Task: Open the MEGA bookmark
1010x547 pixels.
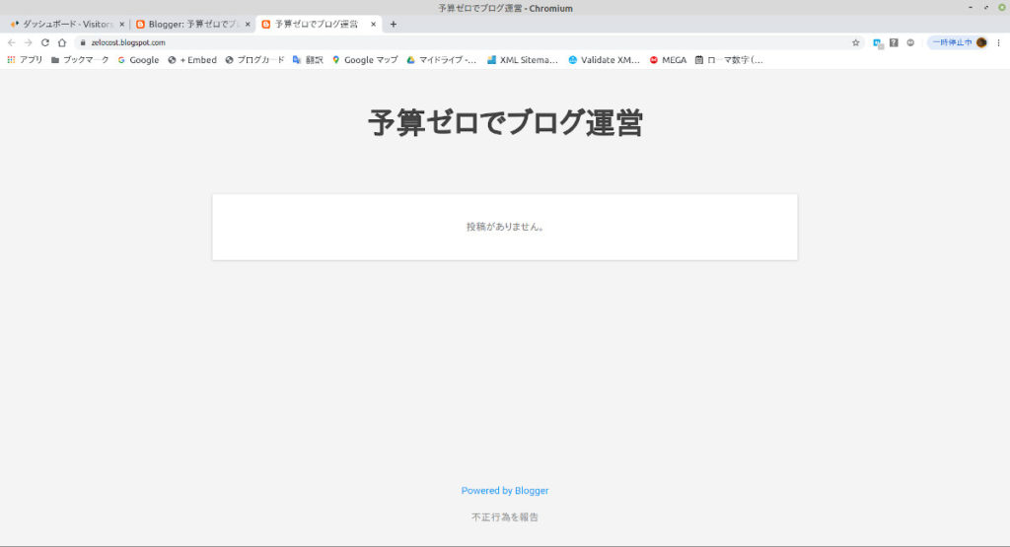Action: coord(668,60)
